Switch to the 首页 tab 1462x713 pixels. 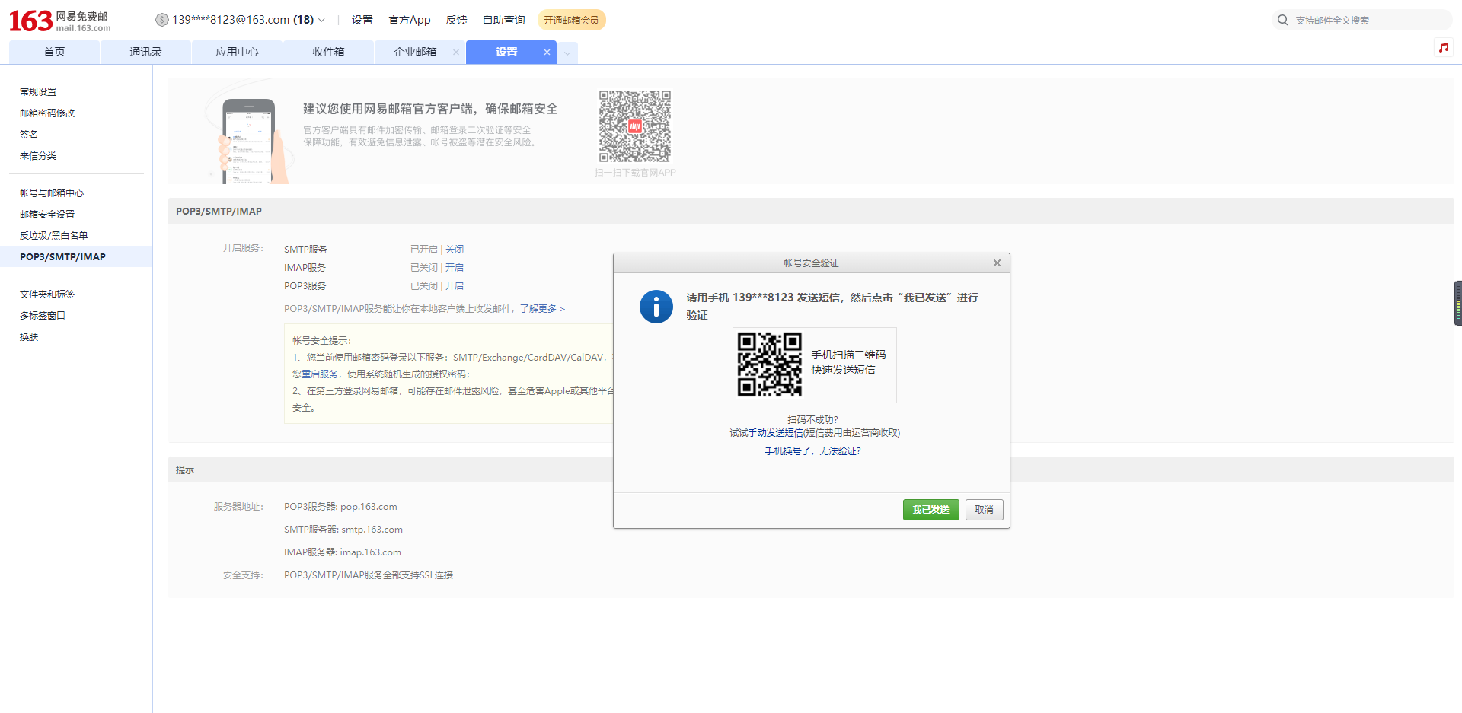(x=54, y=53)
